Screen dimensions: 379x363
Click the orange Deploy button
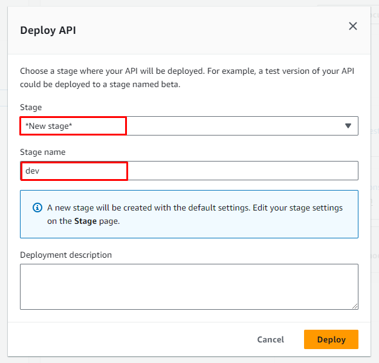331,339
